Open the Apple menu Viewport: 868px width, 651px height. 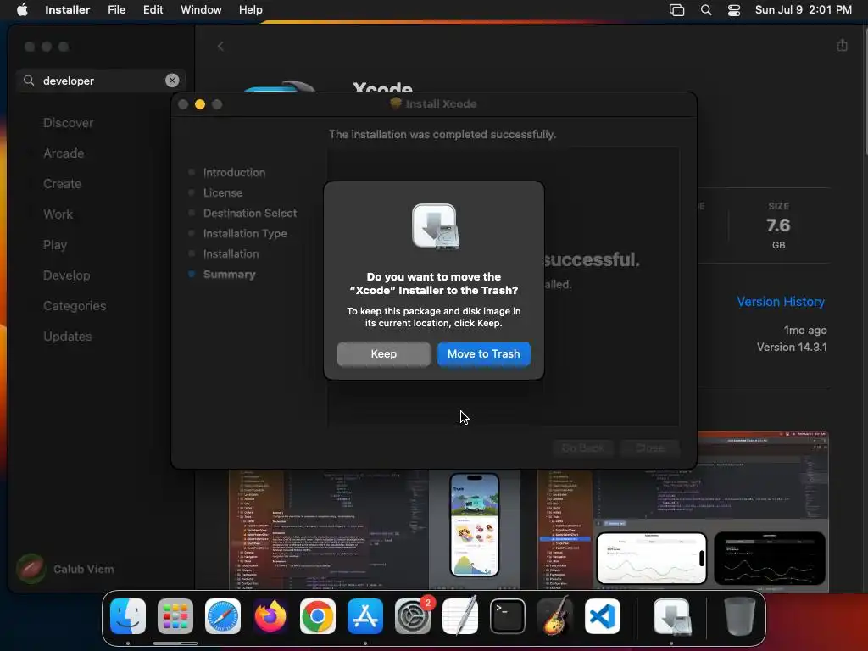(x=22, y=9)
